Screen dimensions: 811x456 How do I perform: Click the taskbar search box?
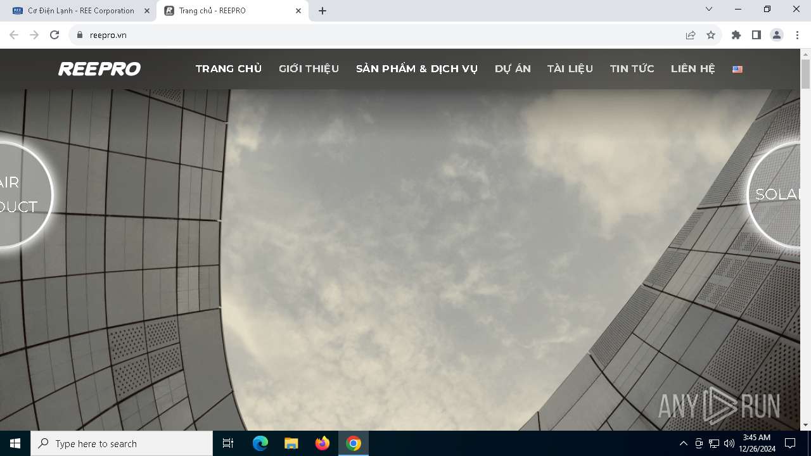(122, 443)
